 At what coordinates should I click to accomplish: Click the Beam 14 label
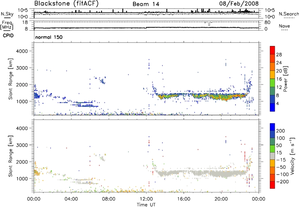(146, 4)
